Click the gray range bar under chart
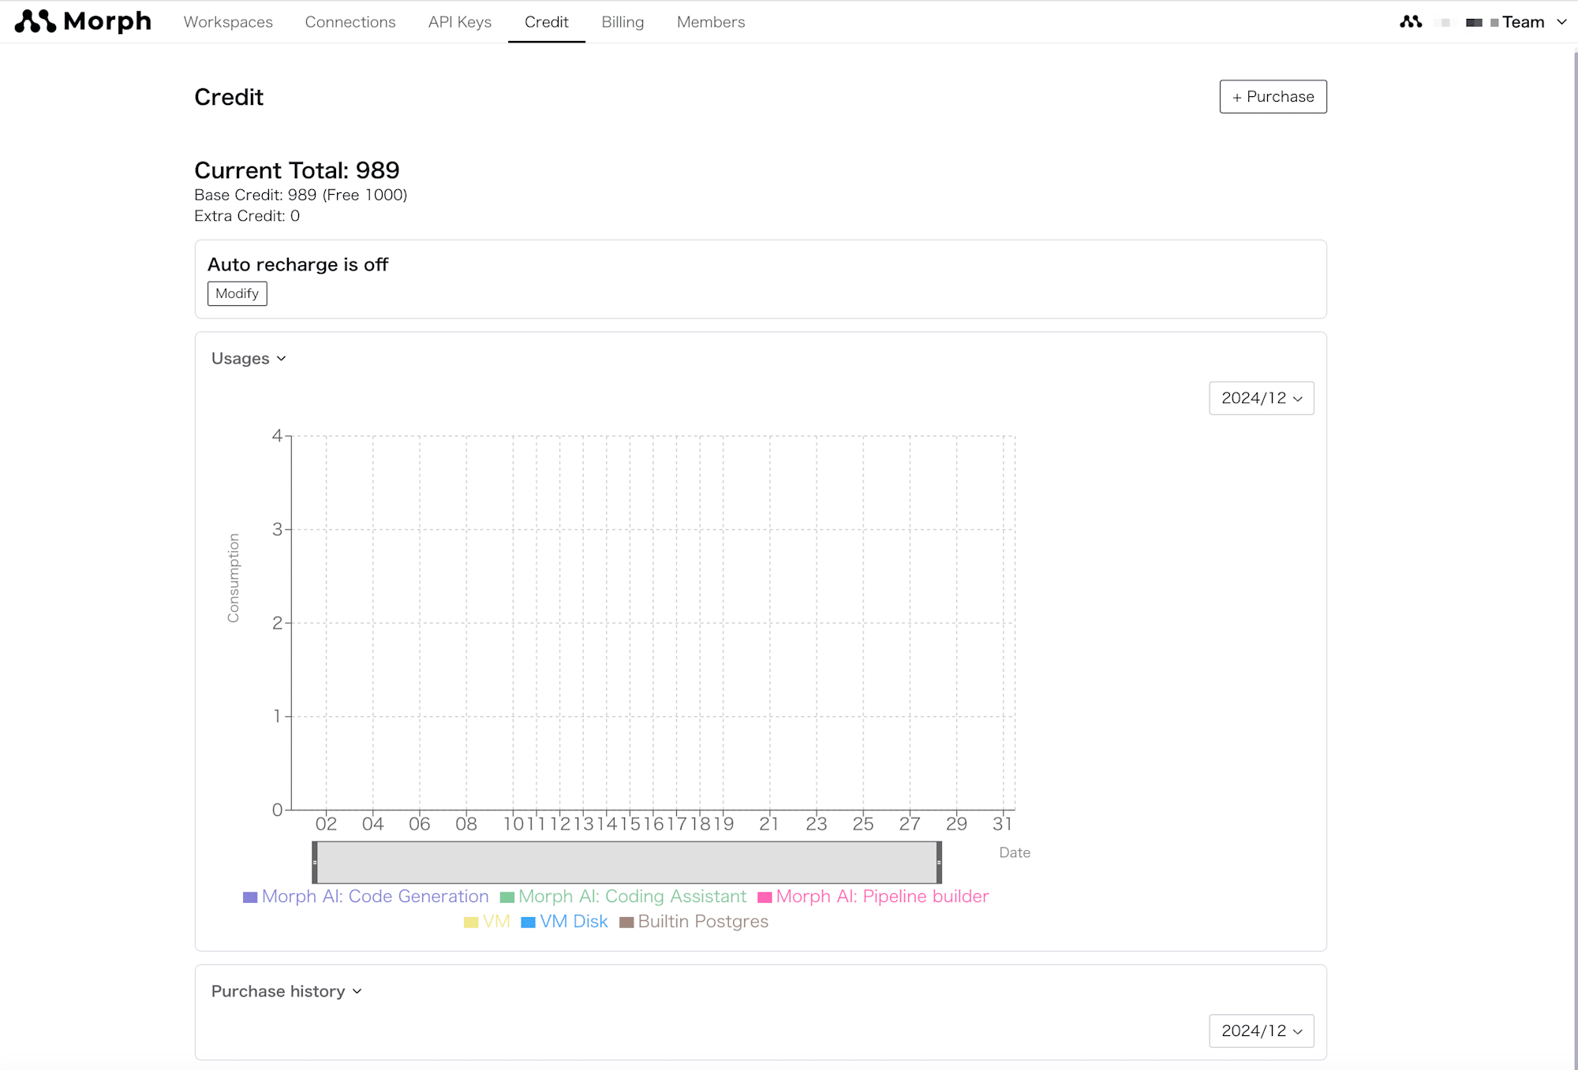Viewport: 1578px width, 1070px height. point(626,862)
